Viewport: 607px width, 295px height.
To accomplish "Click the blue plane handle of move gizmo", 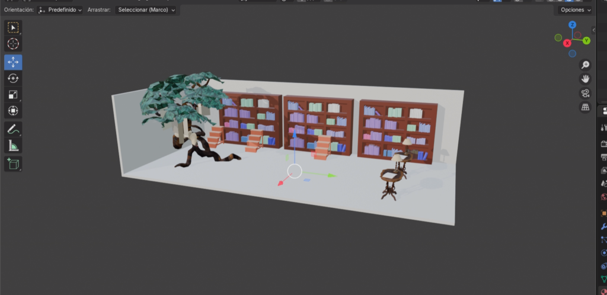I will pos(307,179).
